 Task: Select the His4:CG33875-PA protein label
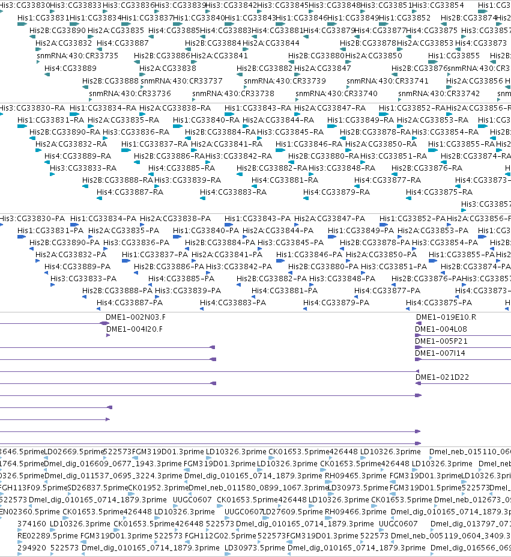click(439, 303)
